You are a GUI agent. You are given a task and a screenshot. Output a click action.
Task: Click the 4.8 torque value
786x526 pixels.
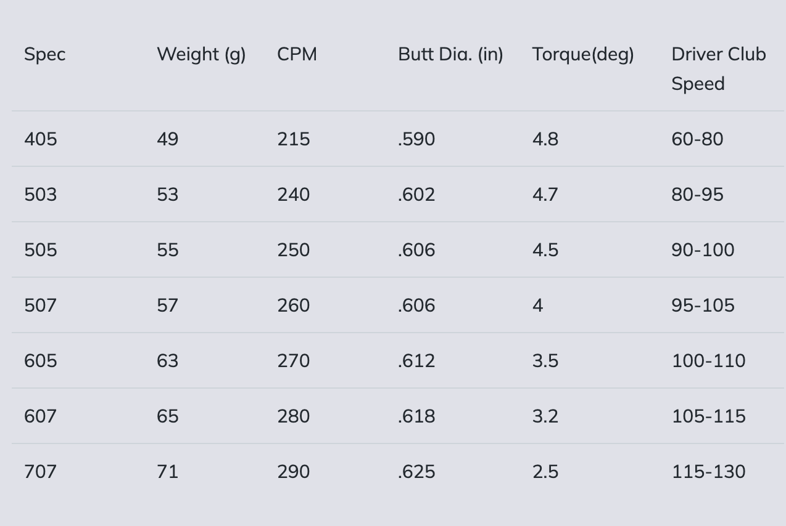(545, 139)
